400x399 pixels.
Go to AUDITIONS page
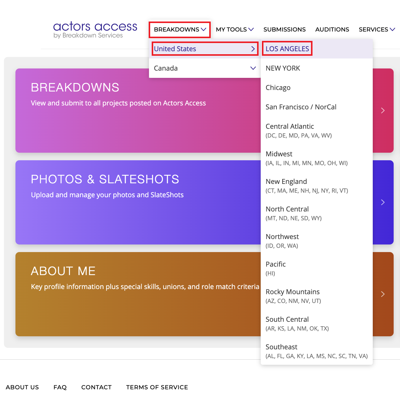(x=332, y=29)
